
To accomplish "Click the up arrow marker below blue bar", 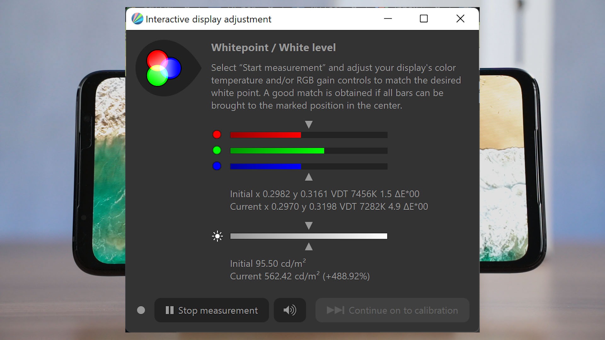I will [x=309, y=177].
